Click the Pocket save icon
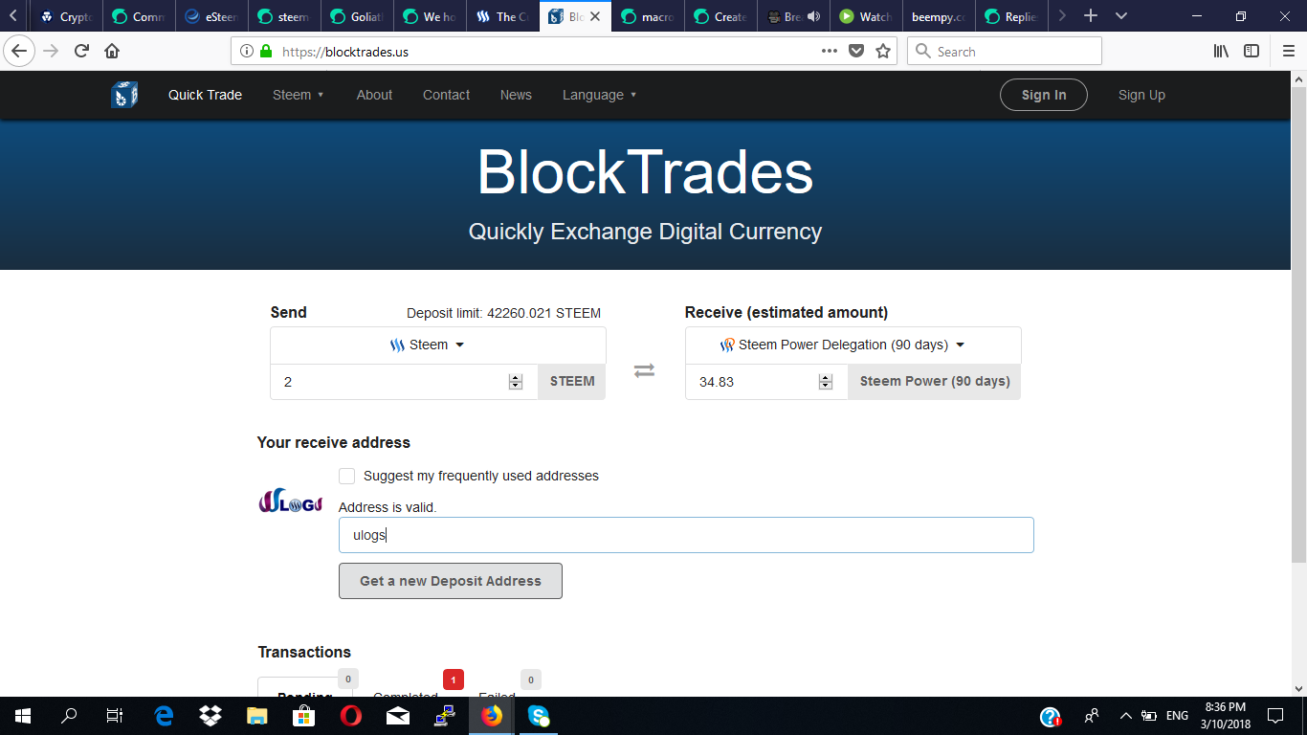The width and height of the screenshot is (1307, 735). [x=856, y=51]
